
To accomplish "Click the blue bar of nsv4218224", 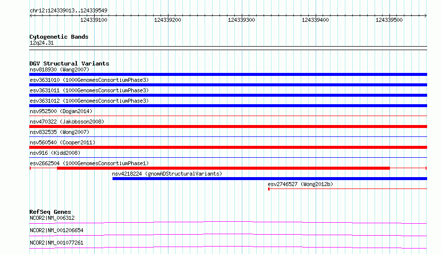I will [270, 179].
